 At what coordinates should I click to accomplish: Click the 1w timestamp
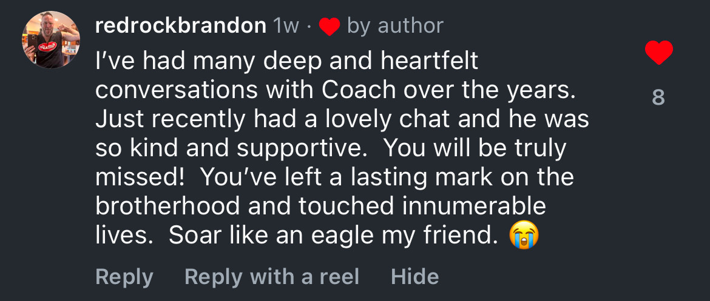tap(286, 26)
